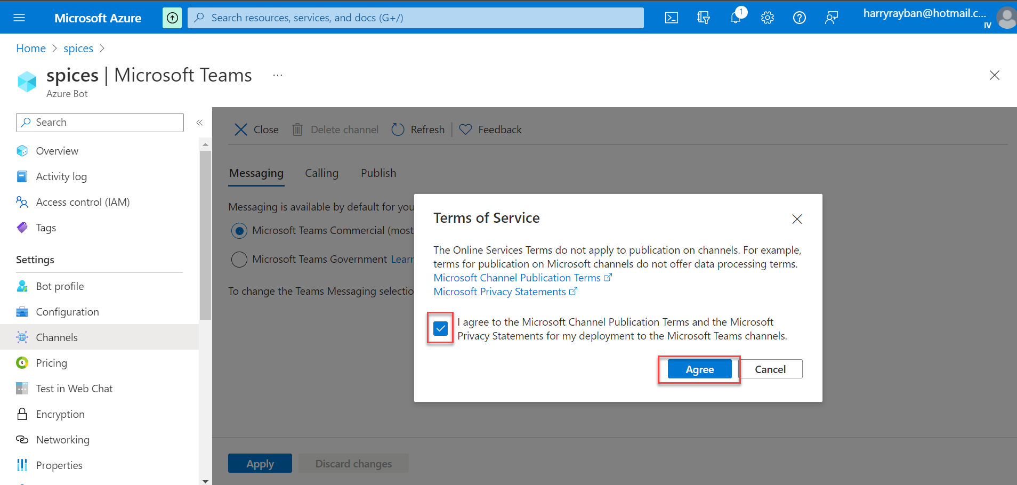Click the Apply button

coord(260,464)
